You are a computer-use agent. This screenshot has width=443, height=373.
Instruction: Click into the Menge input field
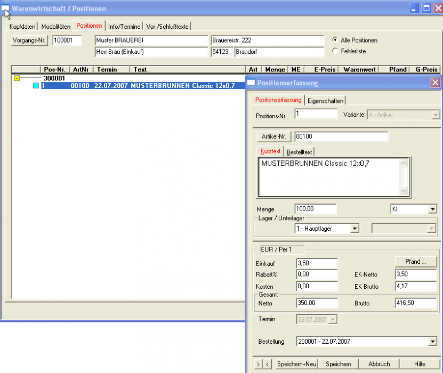pyautogui.click(x=316, y=209)
